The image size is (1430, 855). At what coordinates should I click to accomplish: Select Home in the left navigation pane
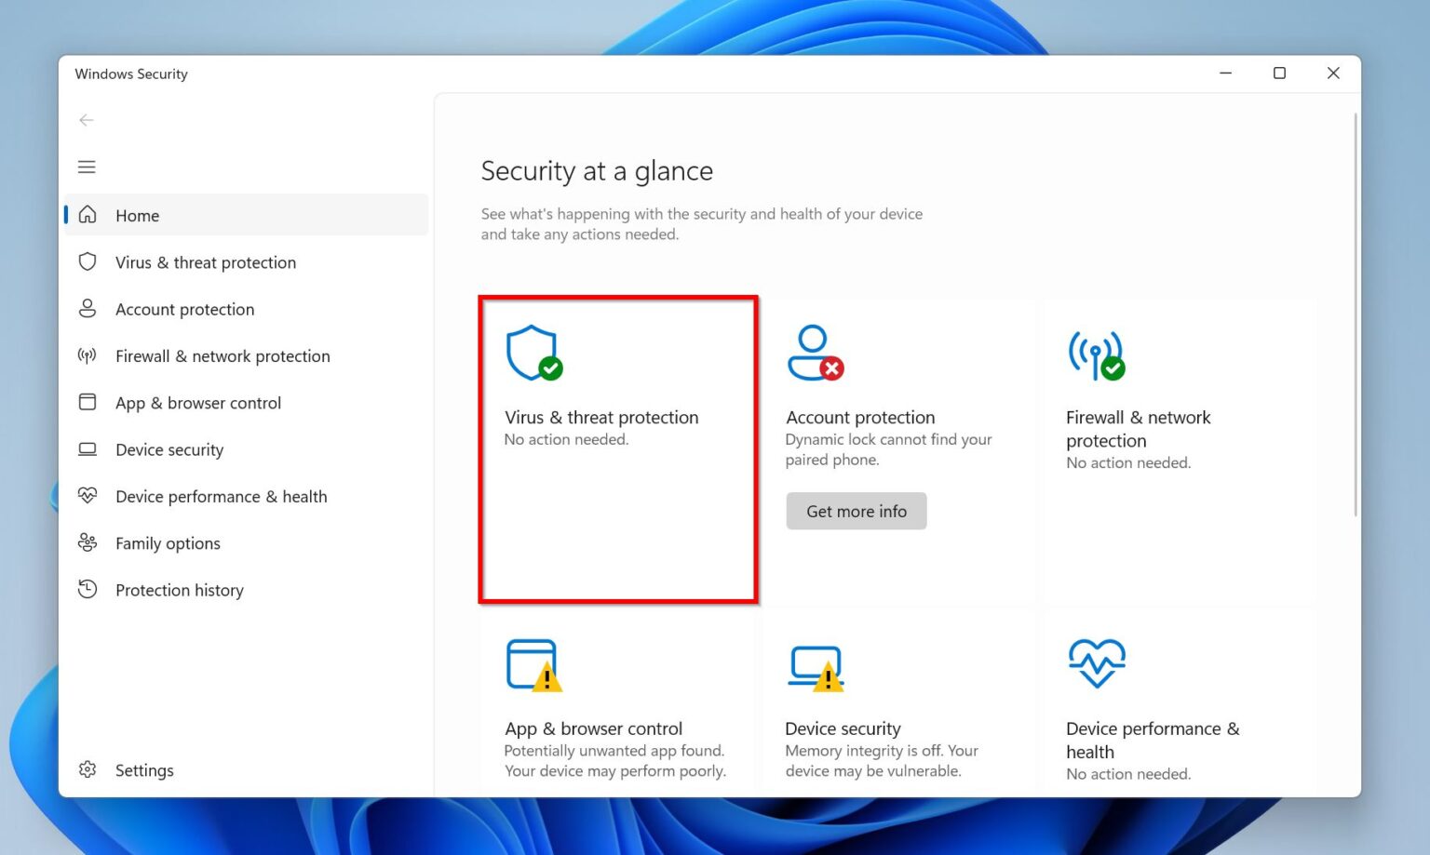tap(137, 215)
